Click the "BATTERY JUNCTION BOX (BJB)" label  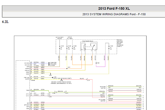click(120, 41)
